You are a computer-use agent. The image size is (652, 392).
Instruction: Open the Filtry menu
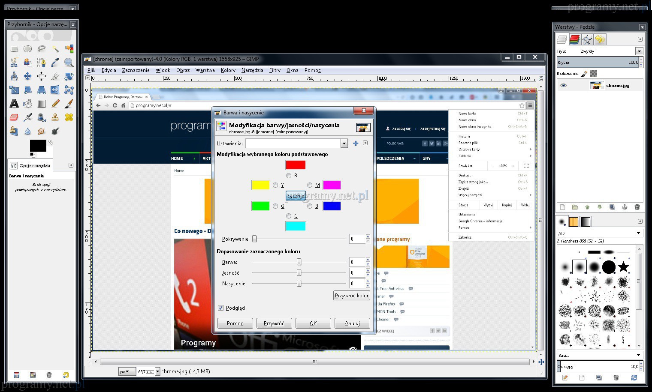tap(275, 70)
